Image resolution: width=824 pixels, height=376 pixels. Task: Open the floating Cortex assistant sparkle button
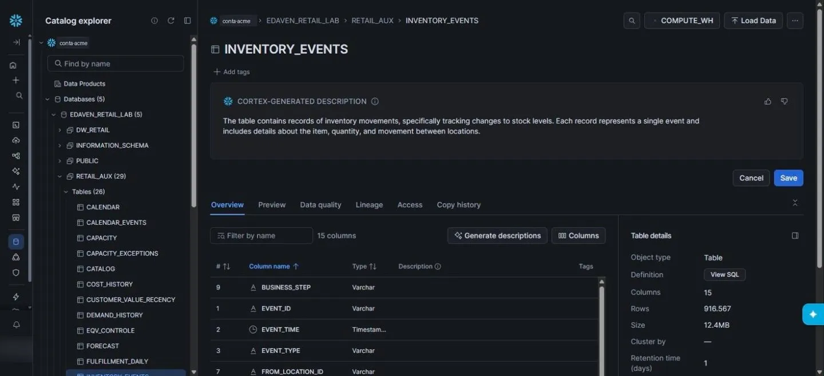pyautogui.click(x=813, y=314)
